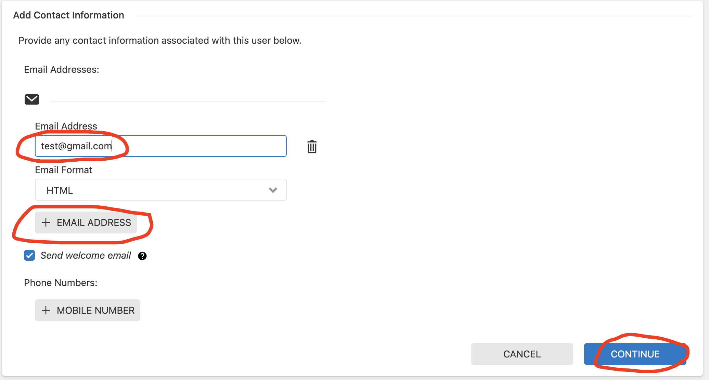Viewport: 709px width, 380px height.
Task: Open help tooltip next to Send welcome email
Action: click(x=142, y=256)
